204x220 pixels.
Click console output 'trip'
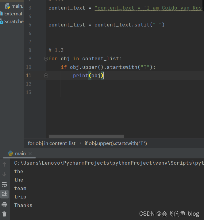[x=20, y=197]
